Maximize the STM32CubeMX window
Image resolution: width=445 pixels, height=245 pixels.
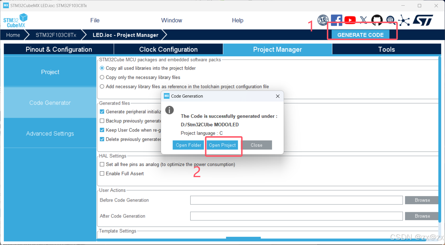pos(419,5)
